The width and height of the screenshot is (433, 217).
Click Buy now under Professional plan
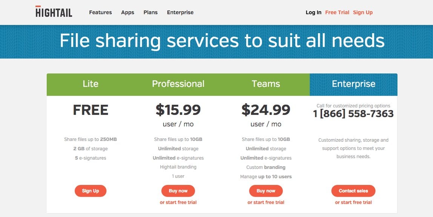(x=178, y=191)
